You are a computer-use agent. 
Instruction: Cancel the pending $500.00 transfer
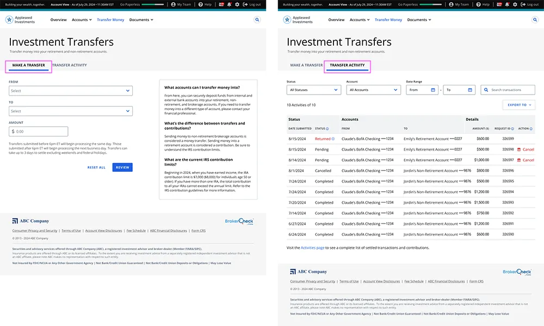[526, 149]
